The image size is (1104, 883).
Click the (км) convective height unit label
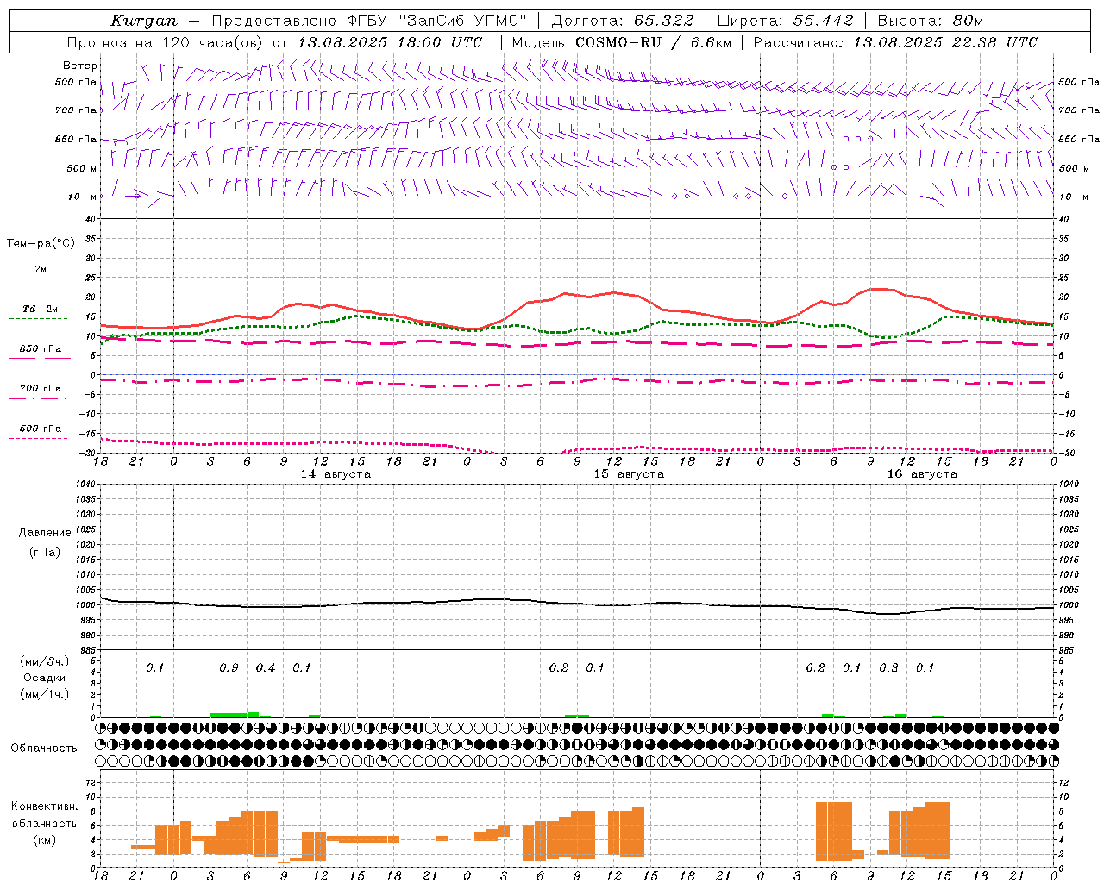[x=45, y=840]
